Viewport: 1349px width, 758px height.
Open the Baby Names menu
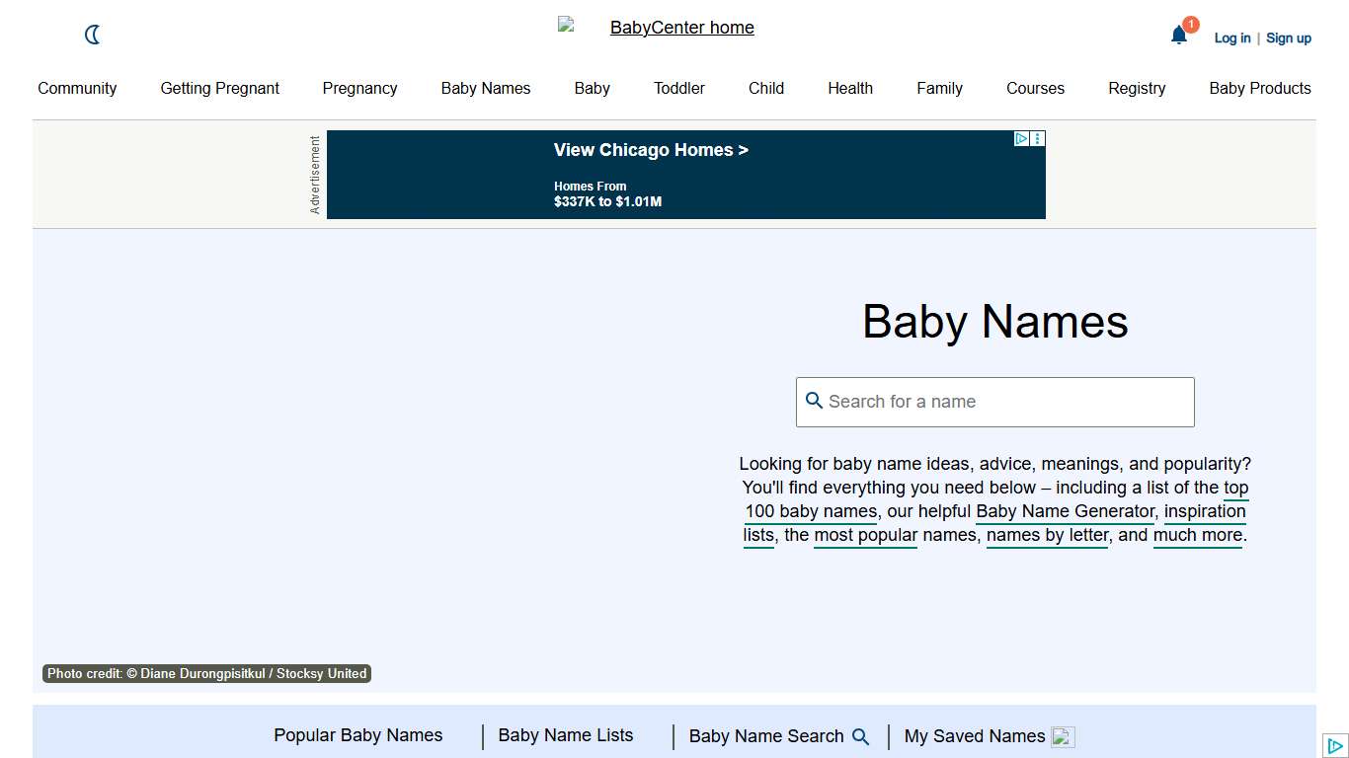(485, 88)
